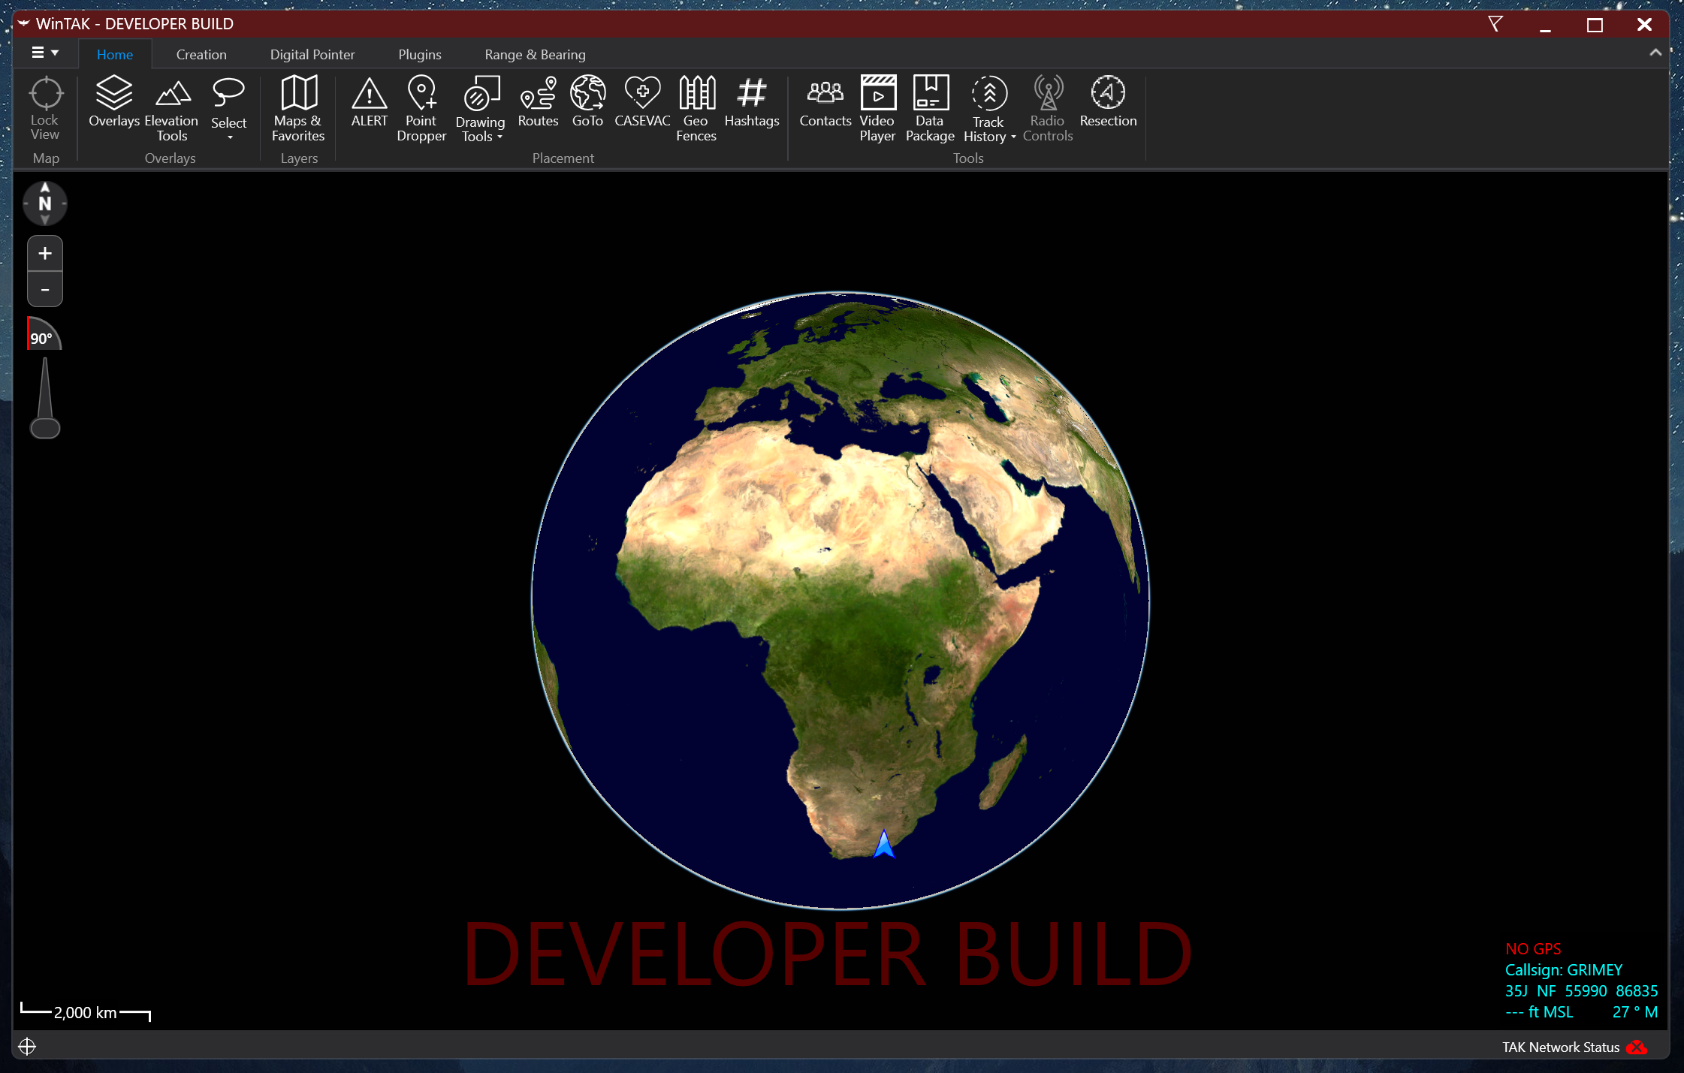This screenshot has height=1073, width=1684.
Task: Collapse the ribbon with the chevron
Action: [1655, 53]
